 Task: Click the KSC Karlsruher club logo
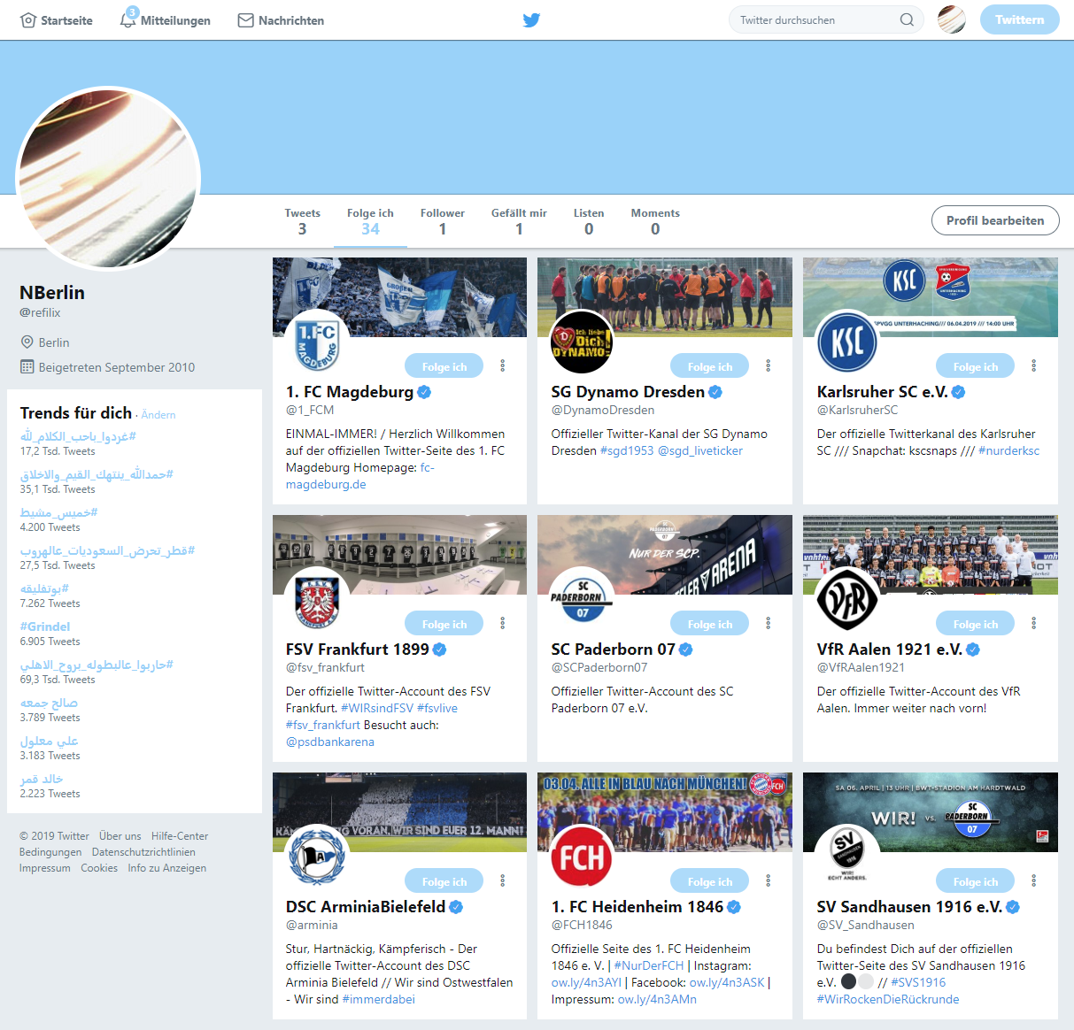[x=847, y=342]
